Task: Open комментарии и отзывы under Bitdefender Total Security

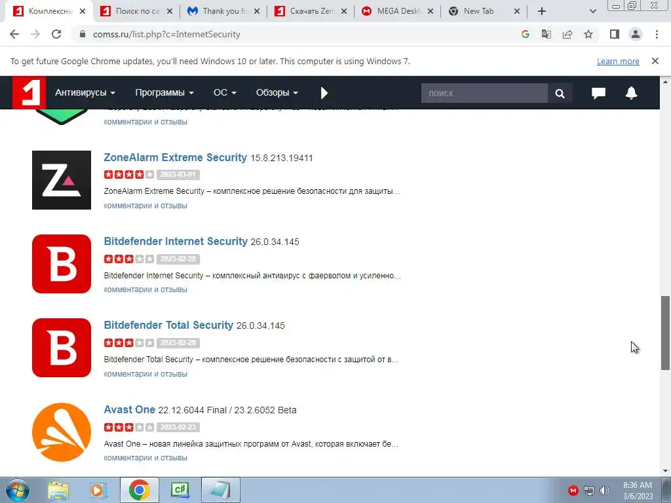Action: pyautogui.click(x=145, y=374)
